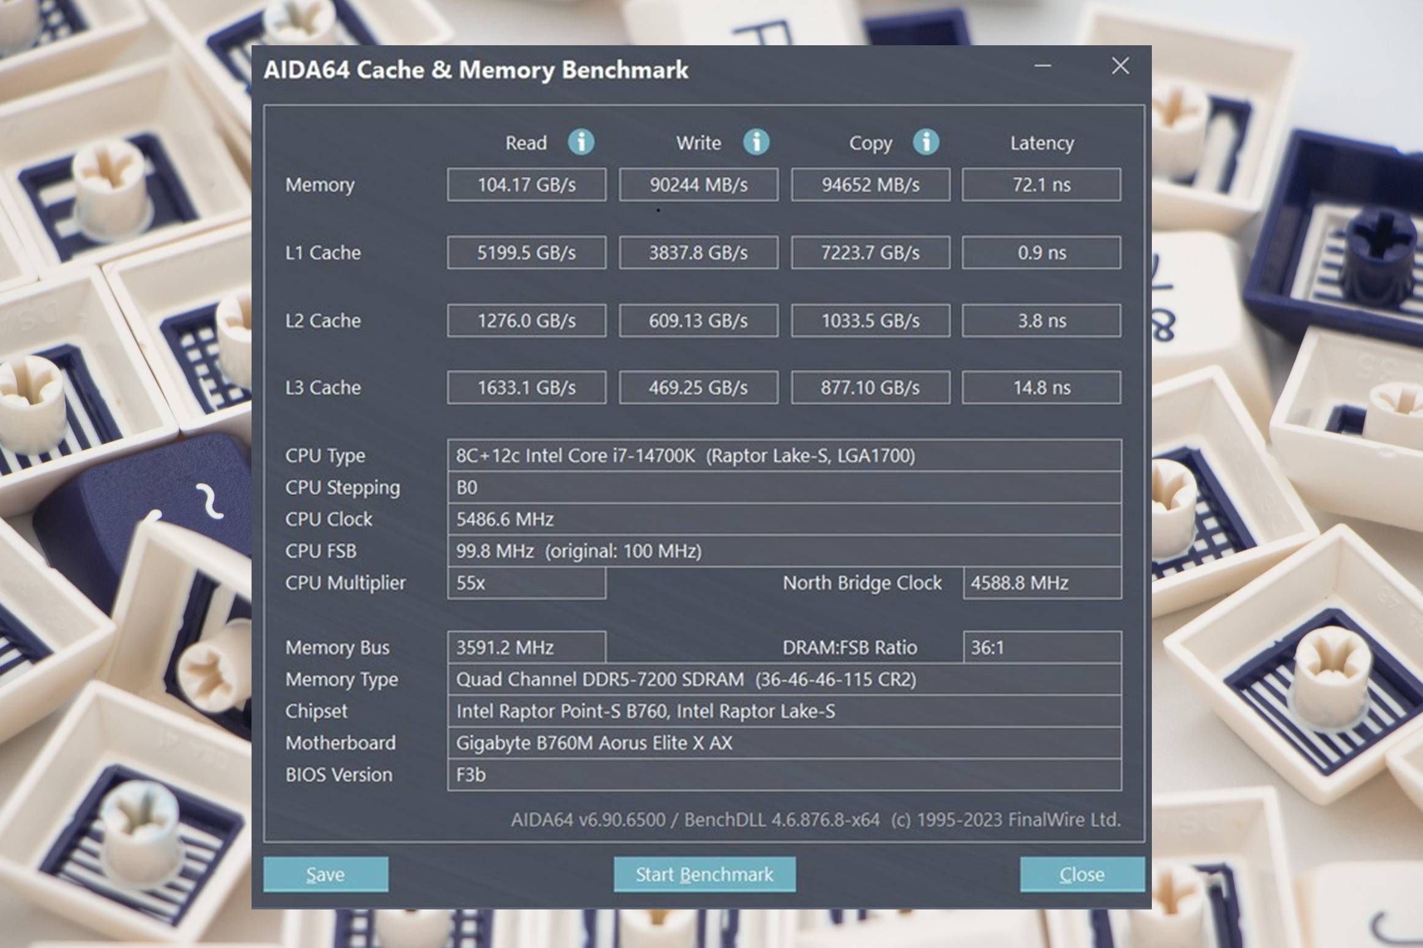Select L2 Cache write 609.13 GB/s

[x=698, y=320]
